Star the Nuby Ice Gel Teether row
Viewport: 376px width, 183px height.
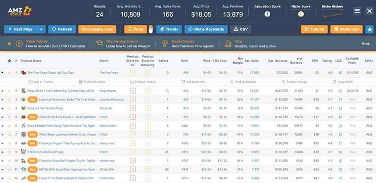[x=9, y=108]
